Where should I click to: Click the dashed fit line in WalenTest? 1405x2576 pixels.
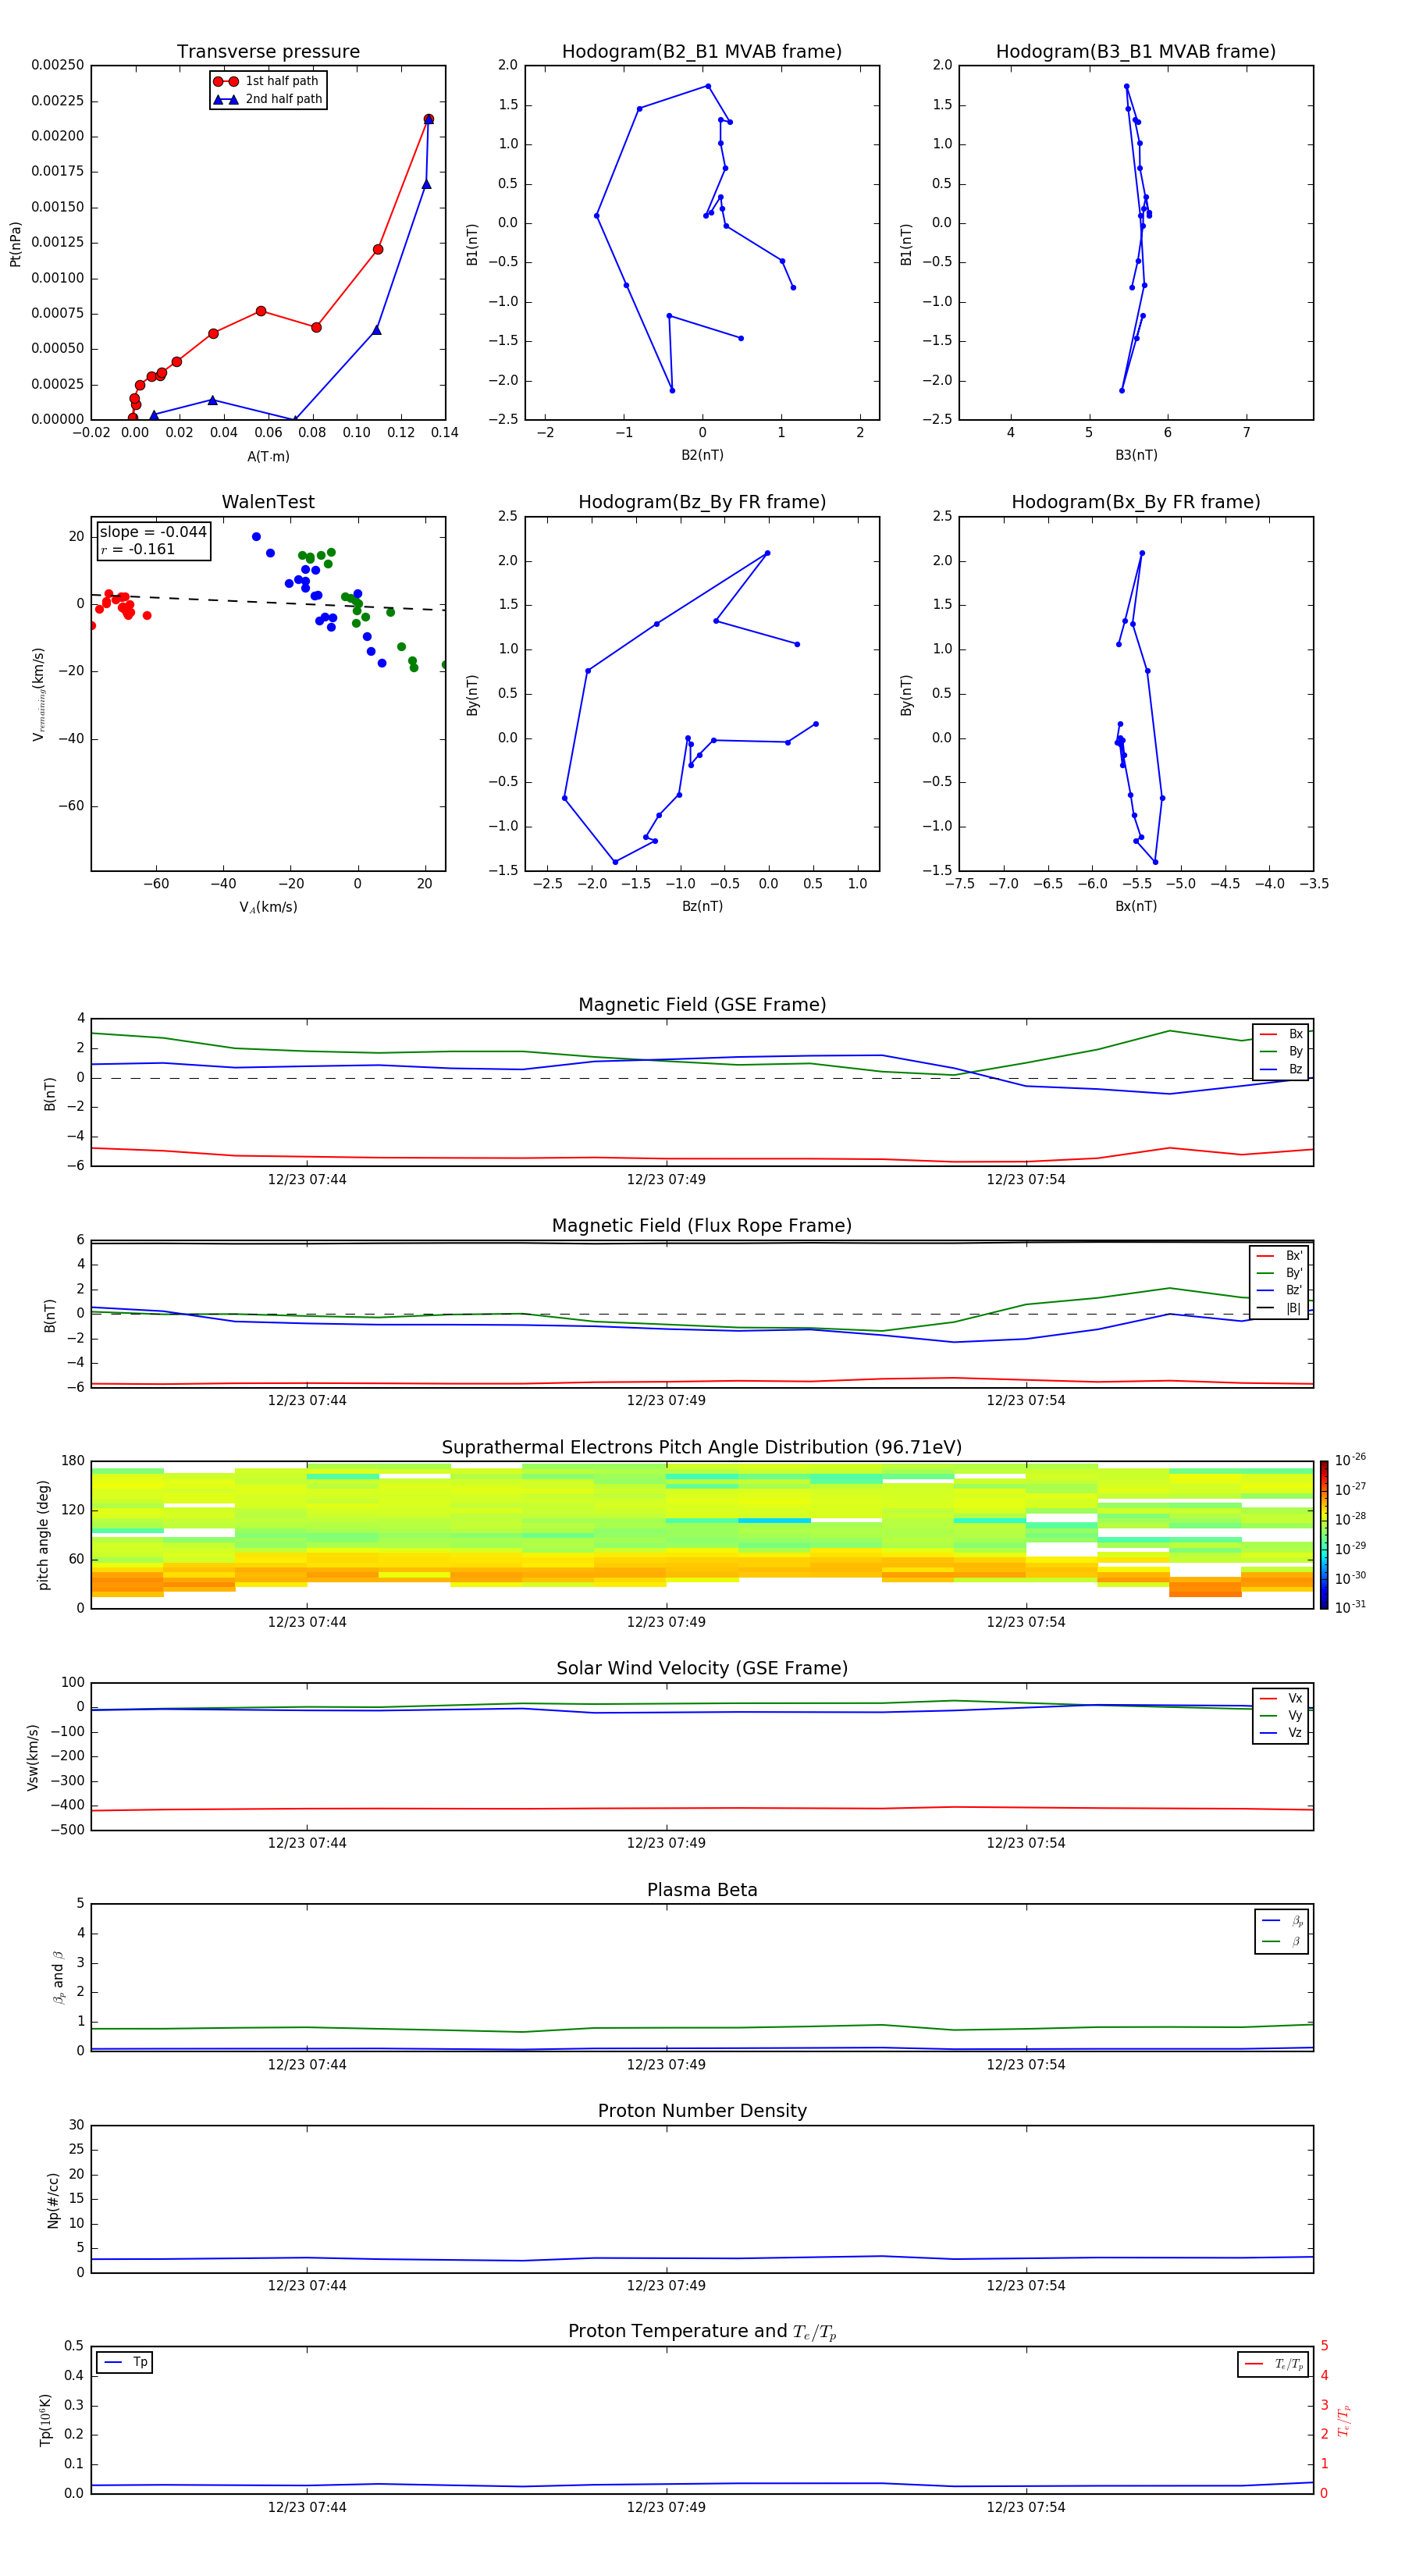(268, 602)
